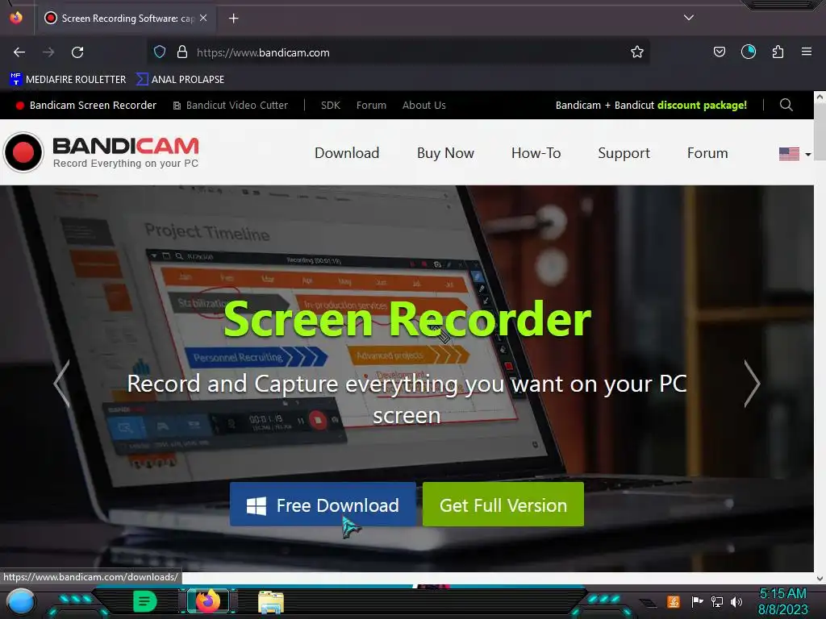Open the Support menu item

coord(624,153)
